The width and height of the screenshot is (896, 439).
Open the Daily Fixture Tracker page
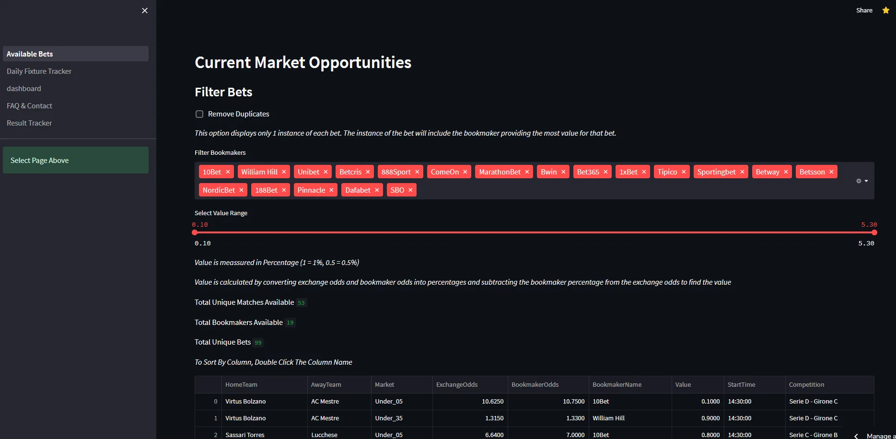[39, 71]
